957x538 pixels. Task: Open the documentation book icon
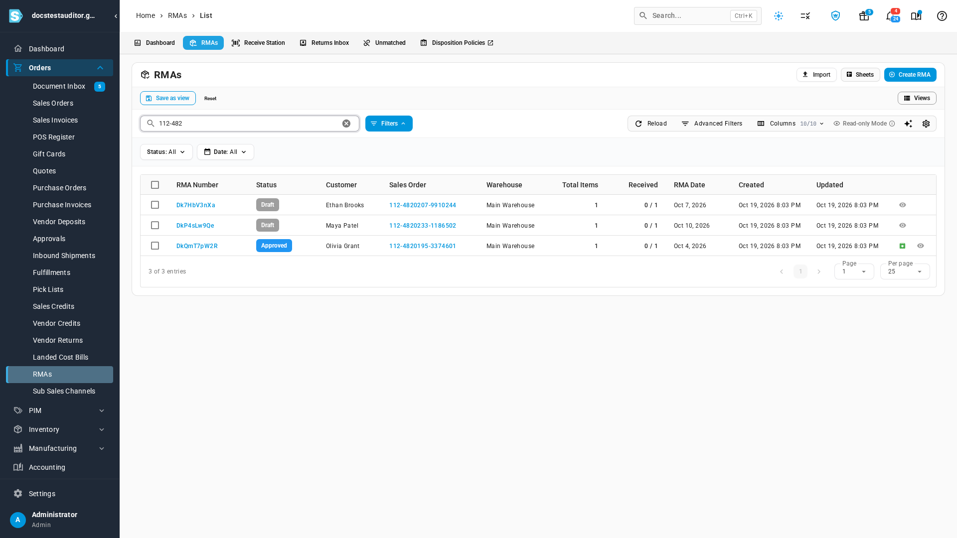916,16
